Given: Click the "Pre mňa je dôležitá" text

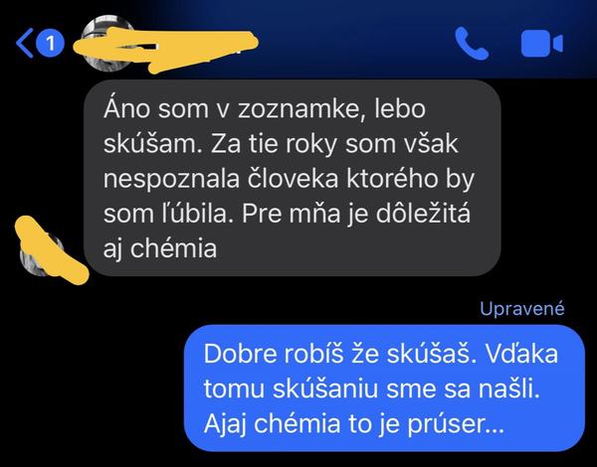Looking at the screenshot, I should [x=356, y=214].
